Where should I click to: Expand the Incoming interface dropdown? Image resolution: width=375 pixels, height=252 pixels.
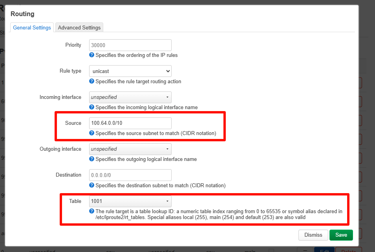click(x=130, y=97)
